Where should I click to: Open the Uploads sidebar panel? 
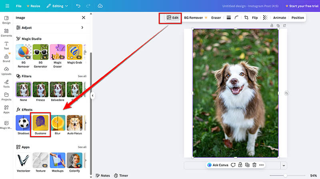6,71
